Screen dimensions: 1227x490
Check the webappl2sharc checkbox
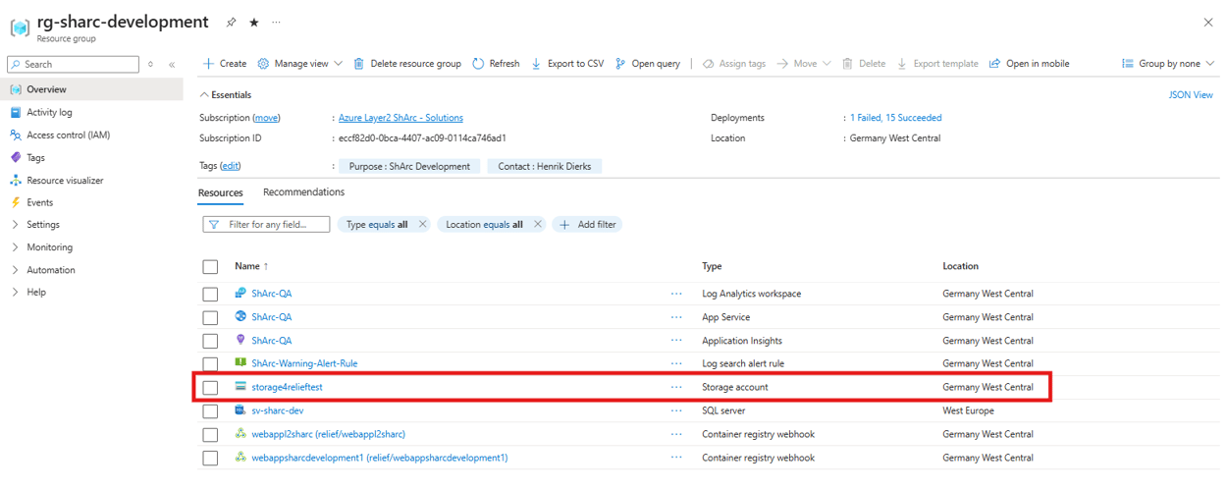point(210,435)
